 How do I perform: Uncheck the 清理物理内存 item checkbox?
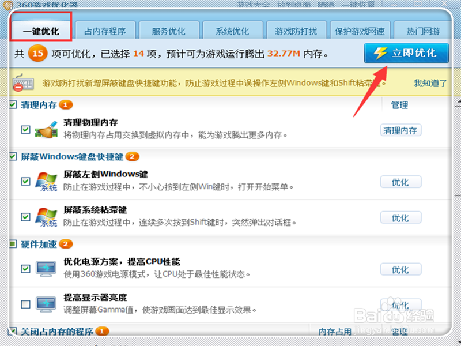point(25,129)
